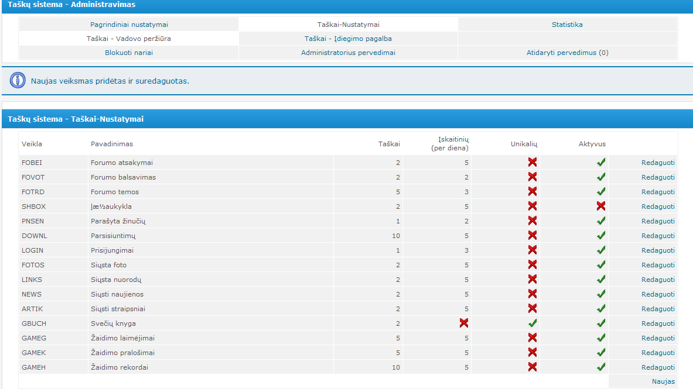693x389 pixels.
Task: Click red X active icon in SHBOX row
Action: 600,206
